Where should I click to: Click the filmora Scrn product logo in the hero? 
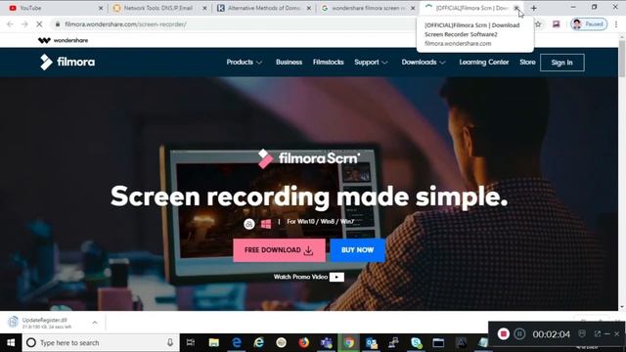[x=309, y=158]
